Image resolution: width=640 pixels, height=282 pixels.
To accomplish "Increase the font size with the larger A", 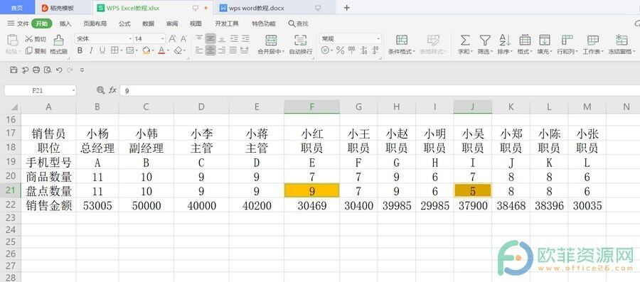I will click(x=172, y=39).
